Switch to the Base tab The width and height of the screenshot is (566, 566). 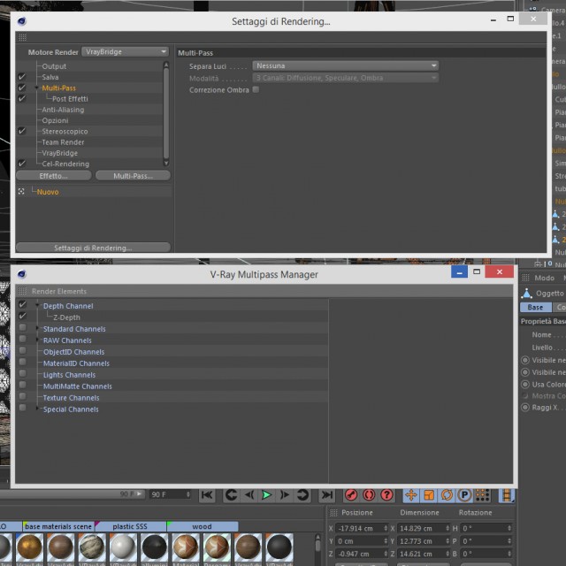click(x=535, y=307)
